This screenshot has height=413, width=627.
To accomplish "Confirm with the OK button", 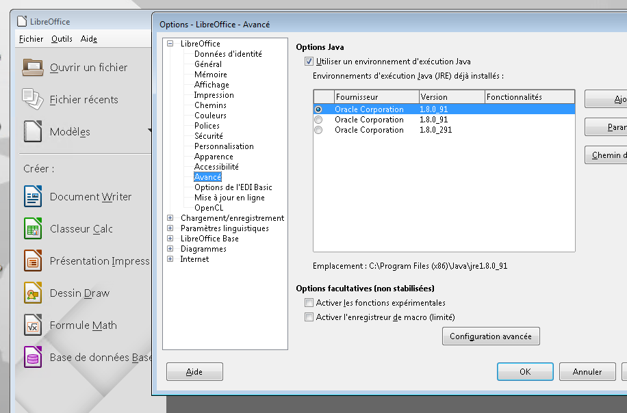I will 525,372.
